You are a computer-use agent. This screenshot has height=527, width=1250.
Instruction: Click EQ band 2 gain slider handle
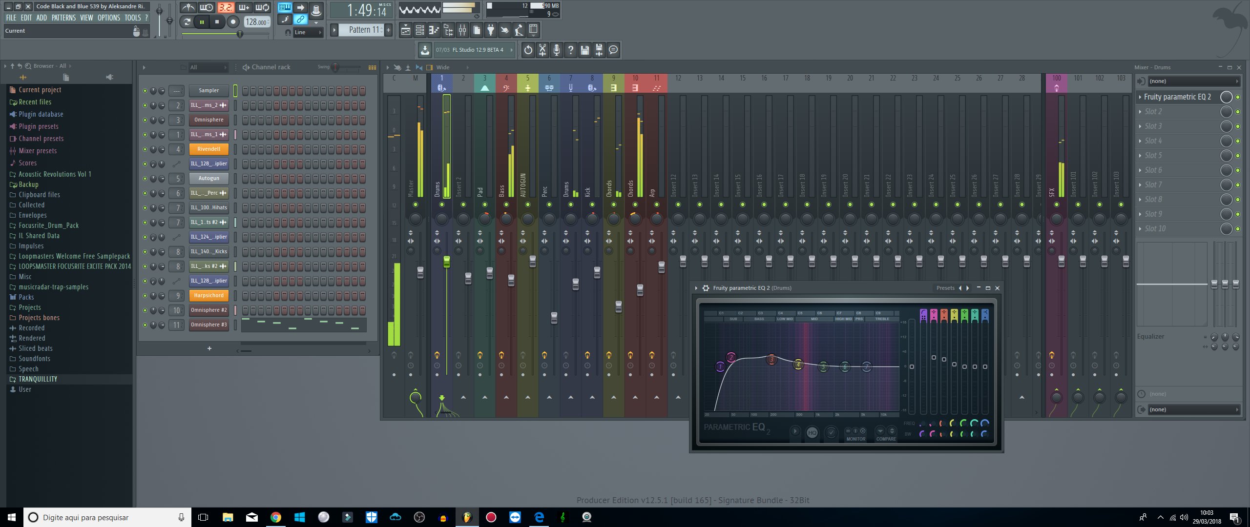pos(934,358)
